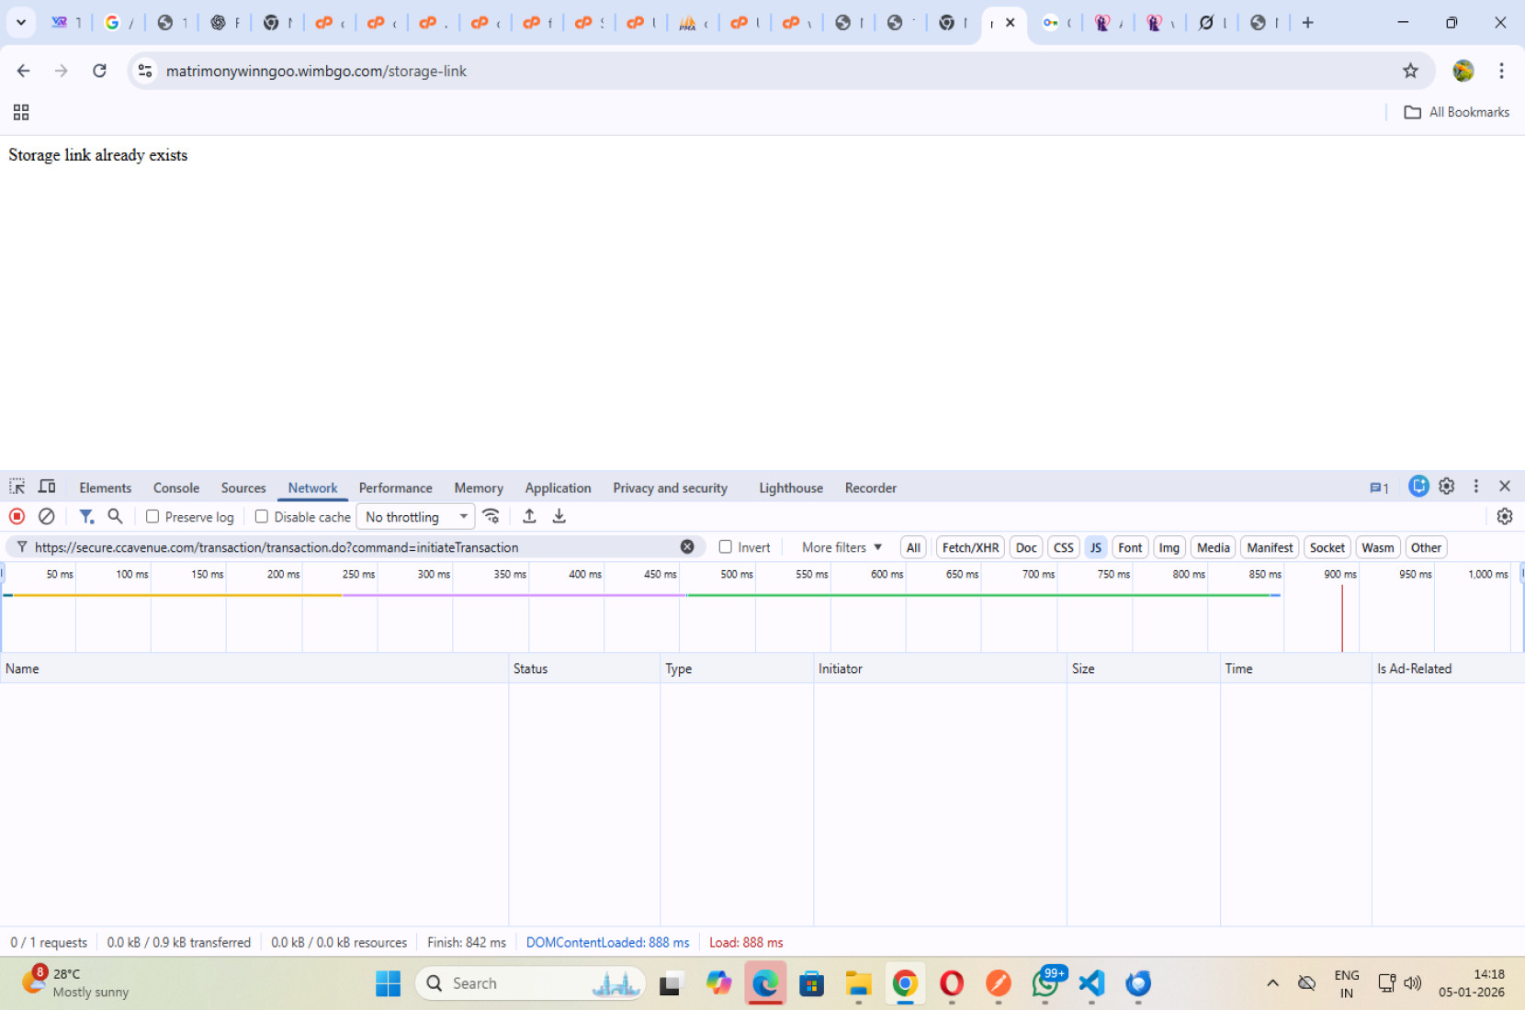This screenshot has width=1525, height=1010.
Task: Check the Disable cache checkbox
Action: coord(262,517)
